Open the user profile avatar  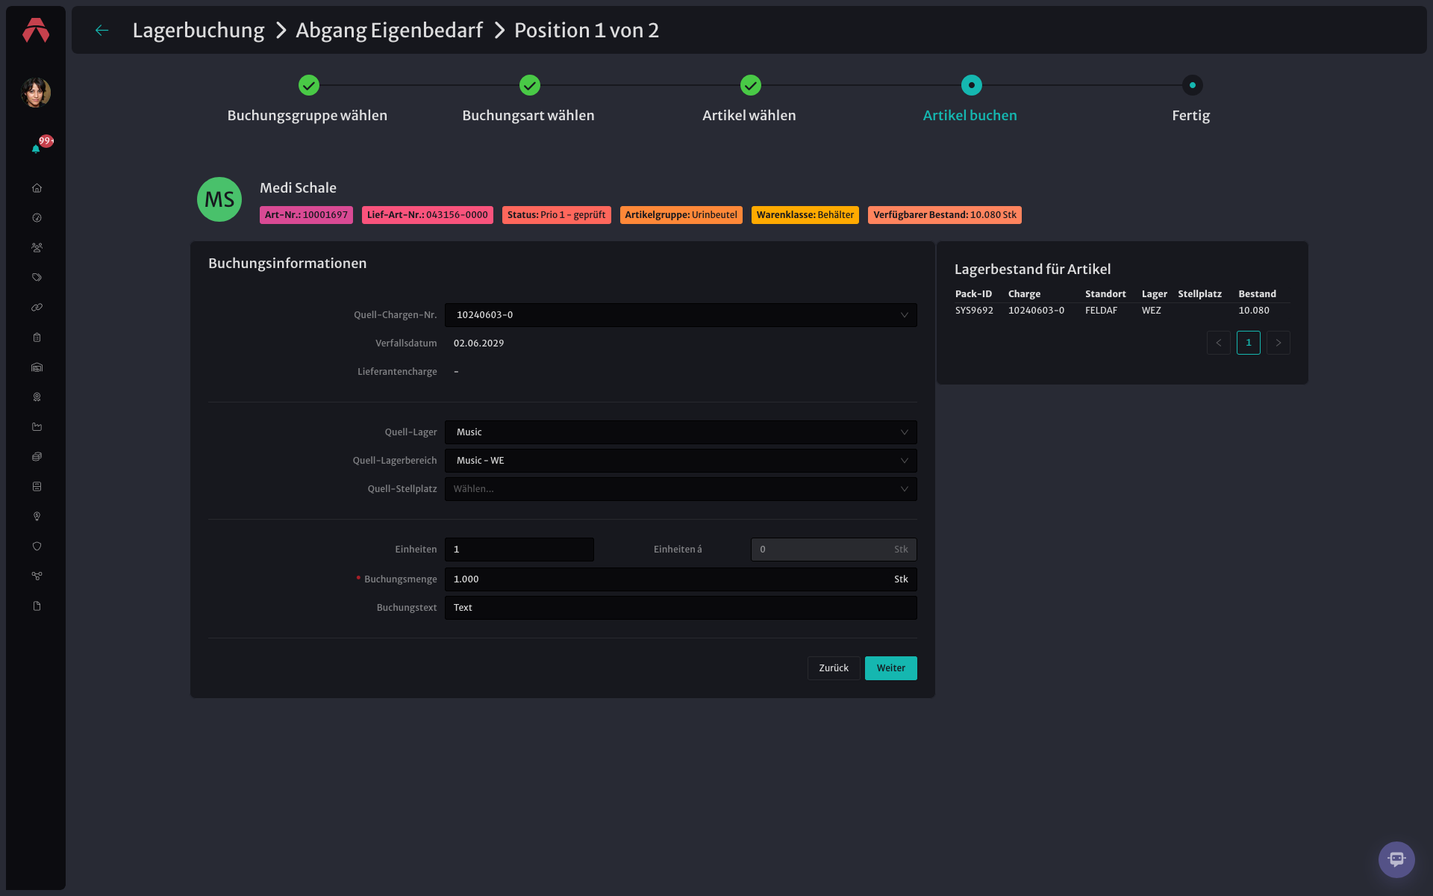36,93
